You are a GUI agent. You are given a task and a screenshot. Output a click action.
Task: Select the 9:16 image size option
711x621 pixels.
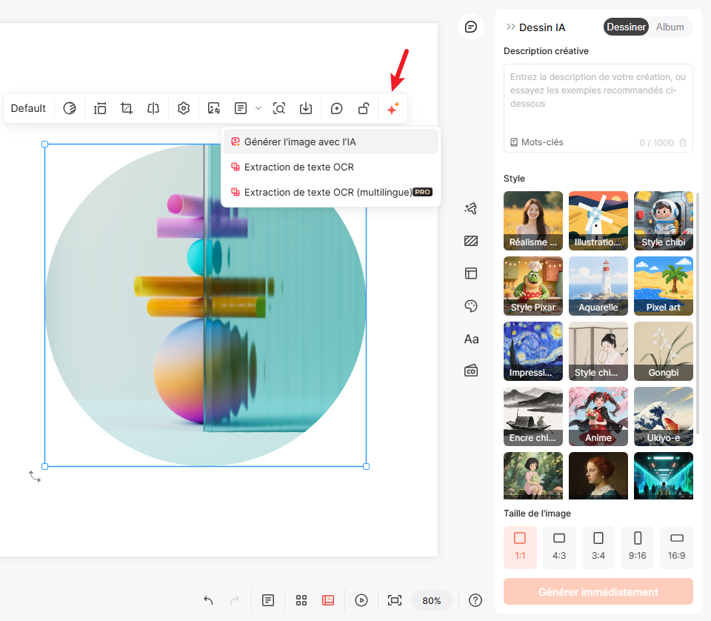pyautogui.click(x=638, y=547)
